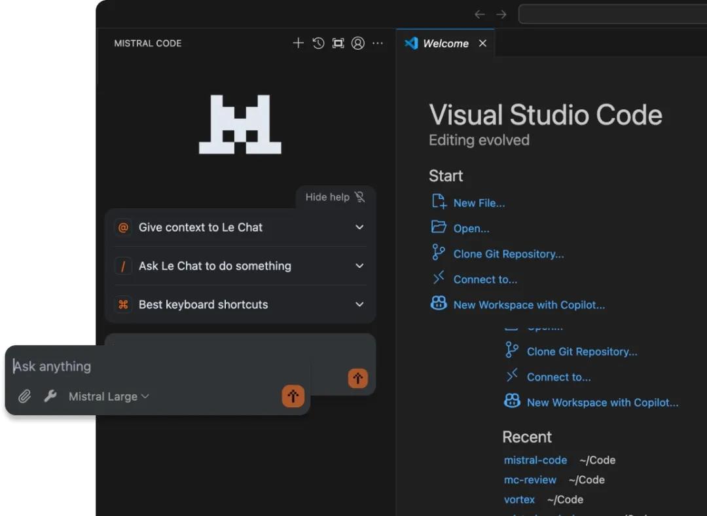Click the Open... link under Start
This screenshot has width=707, height=516.
(x=471, y=229)
